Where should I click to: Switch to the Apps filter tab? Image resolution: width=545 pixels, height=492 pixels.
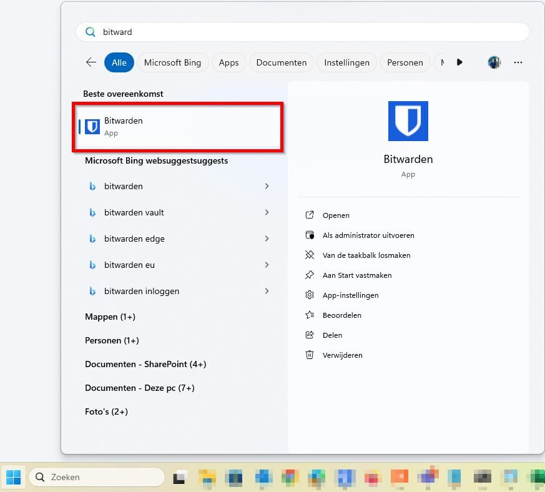click(x=228, y=62)
